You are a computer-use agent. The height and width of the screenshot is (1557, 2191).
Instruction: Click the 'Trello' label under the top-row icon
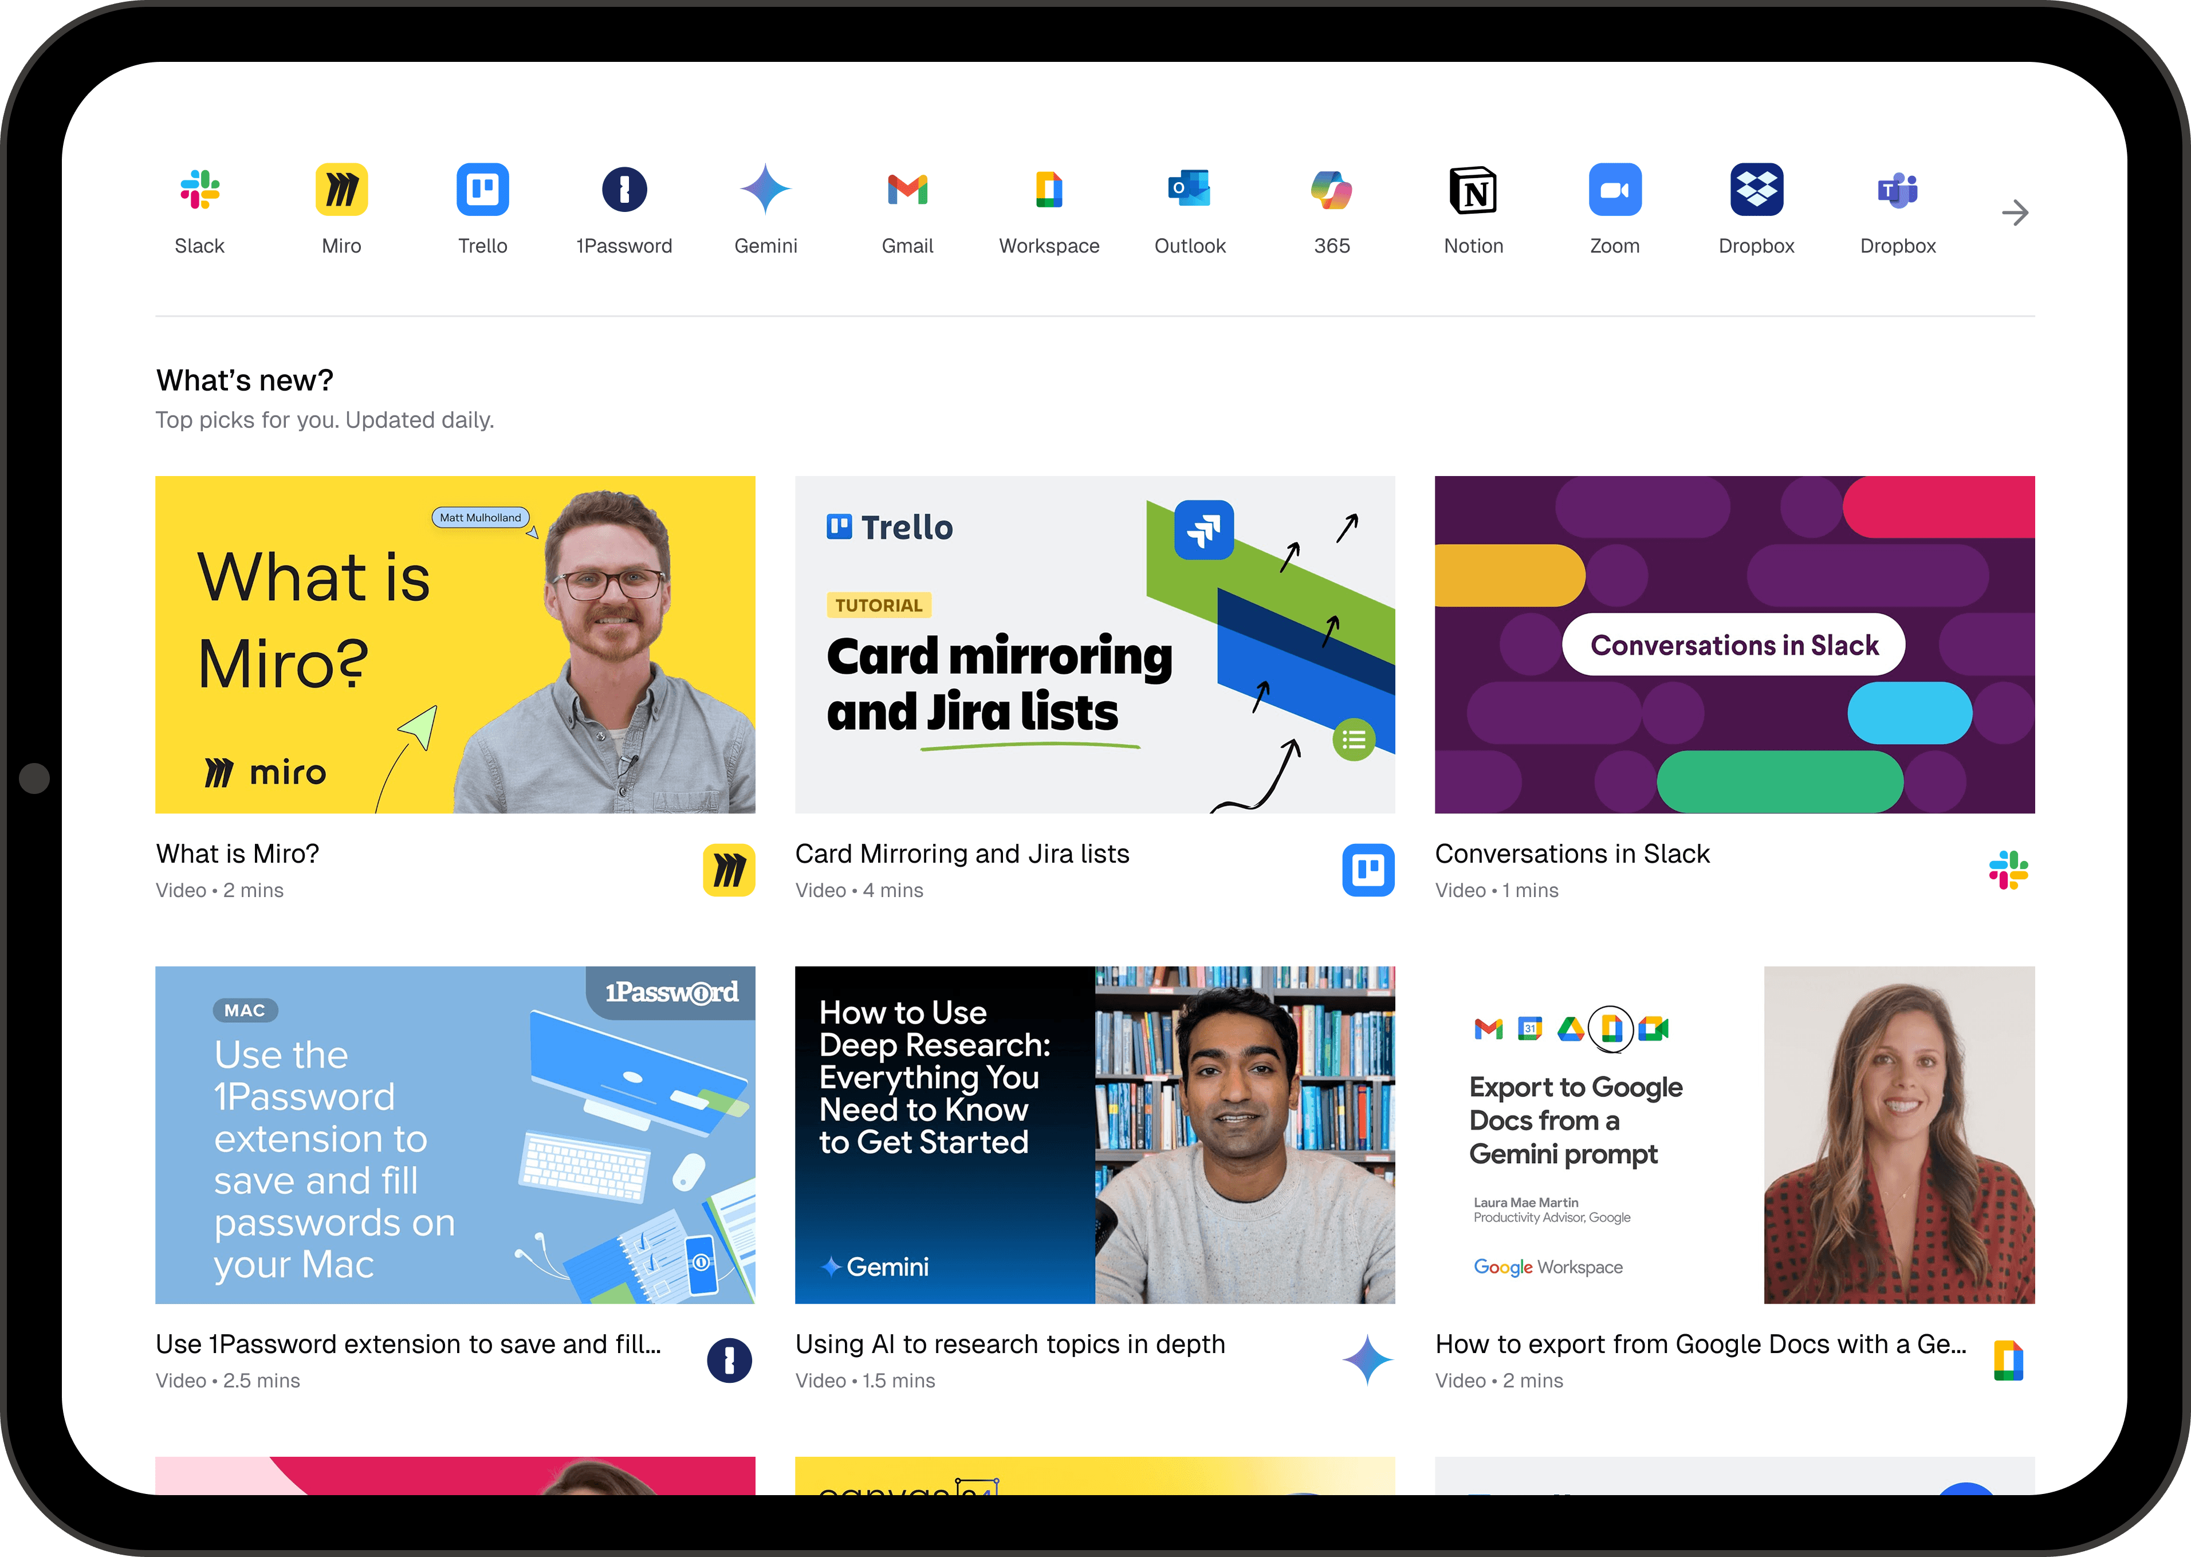[482, 245]
